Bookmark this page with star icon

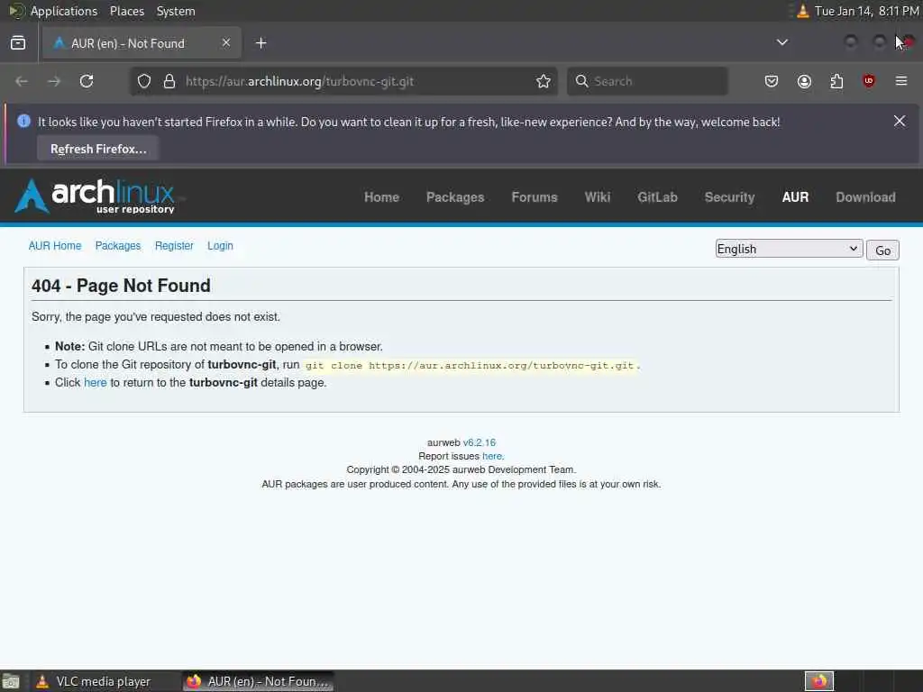pos(544,81)
